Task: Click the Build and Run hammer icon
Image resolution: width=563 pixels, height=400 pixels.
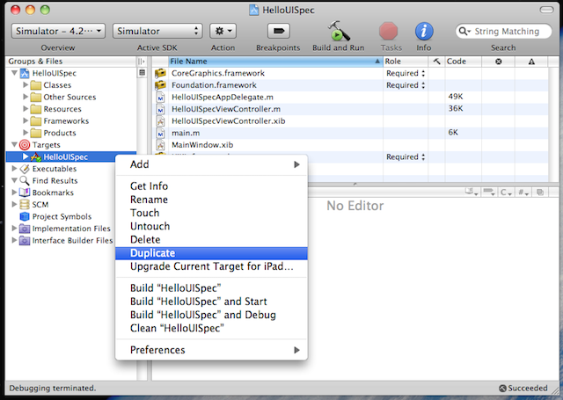Action: point(338,31)
